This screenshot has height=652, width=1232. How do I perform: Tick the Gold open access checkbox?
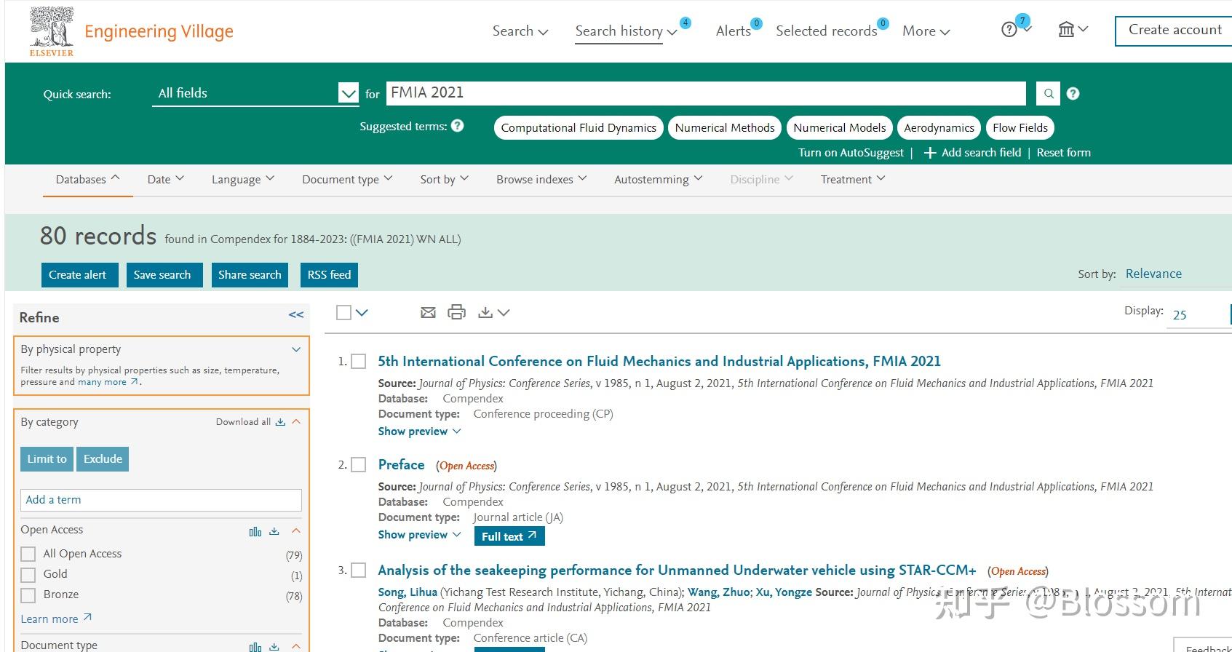pyautogui.click(x=28, y=574)
